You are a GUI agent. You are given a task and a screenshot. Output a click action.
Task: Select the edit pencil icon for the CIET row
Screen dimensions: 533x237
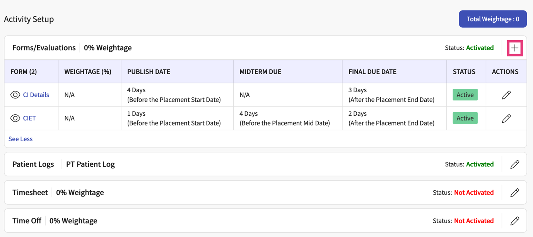(x=506, y=118)
